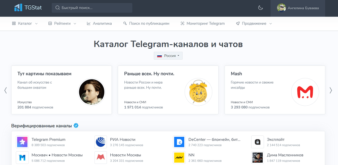Click the 5 086 712 подписчиков count
Image resolution: width=338 pixels, height=165 pixels.
[48, 161]
